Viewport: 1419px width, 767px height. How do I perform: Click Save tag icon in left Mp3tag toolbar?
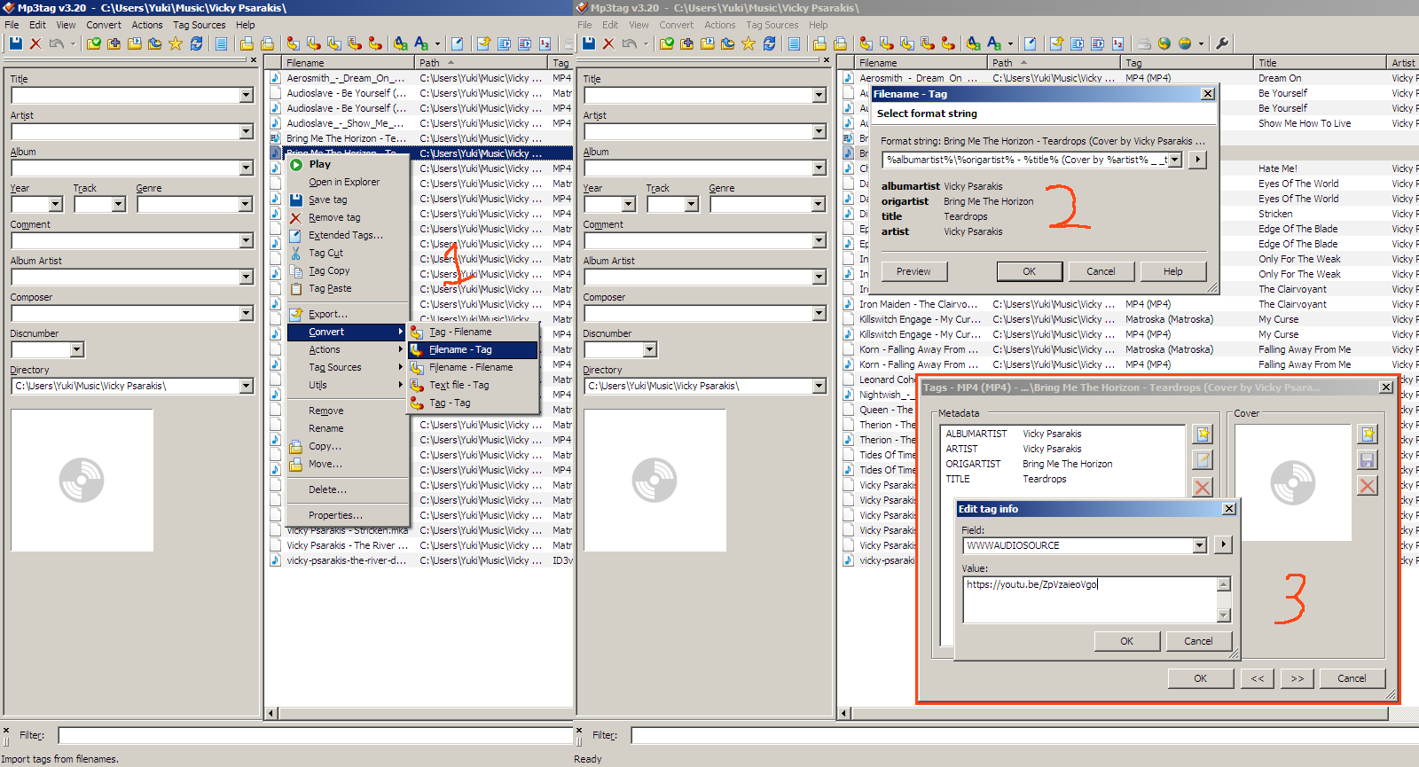point(15,43)
